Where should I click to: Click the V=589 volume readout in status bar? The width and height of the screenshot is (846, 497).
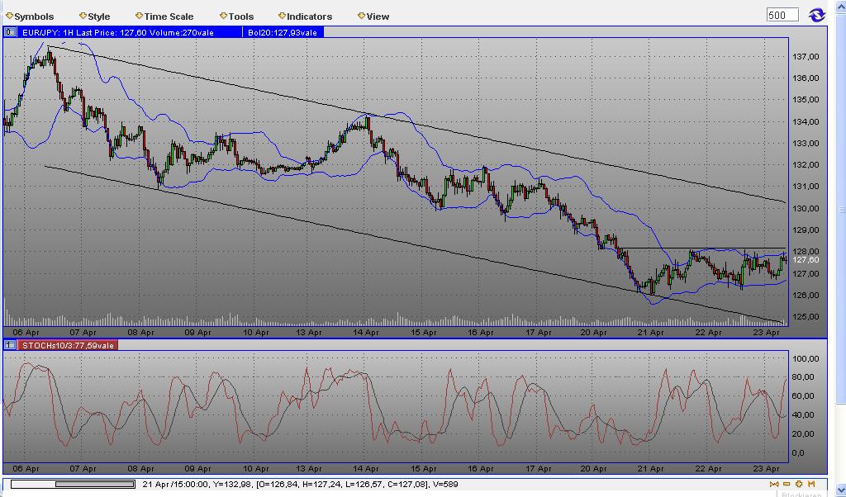click(x=444, y=484)
